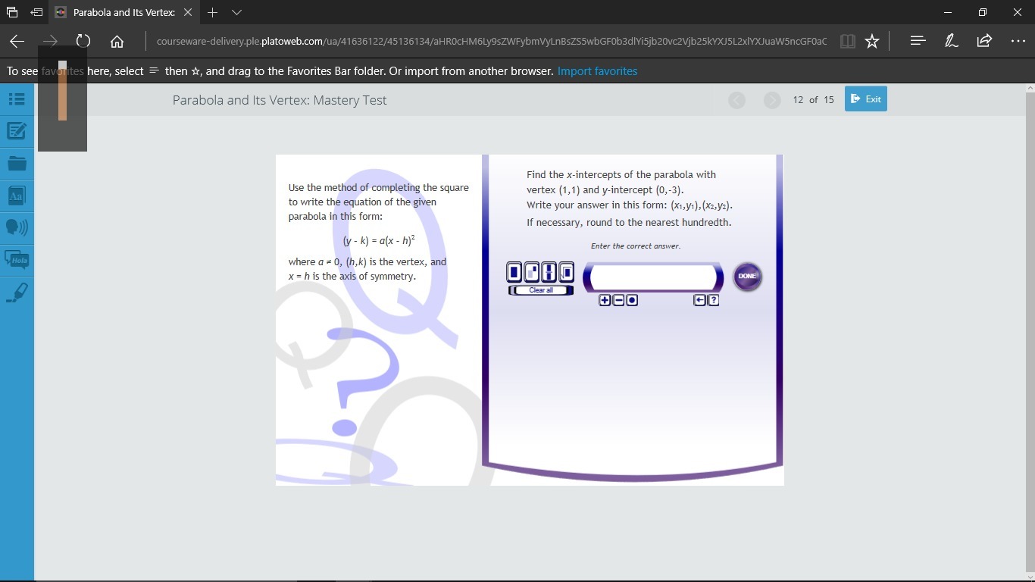Select the Parabola and Its Vertex tab
The width and height of the screenshot is (1035, 582).
coord(125,12)
